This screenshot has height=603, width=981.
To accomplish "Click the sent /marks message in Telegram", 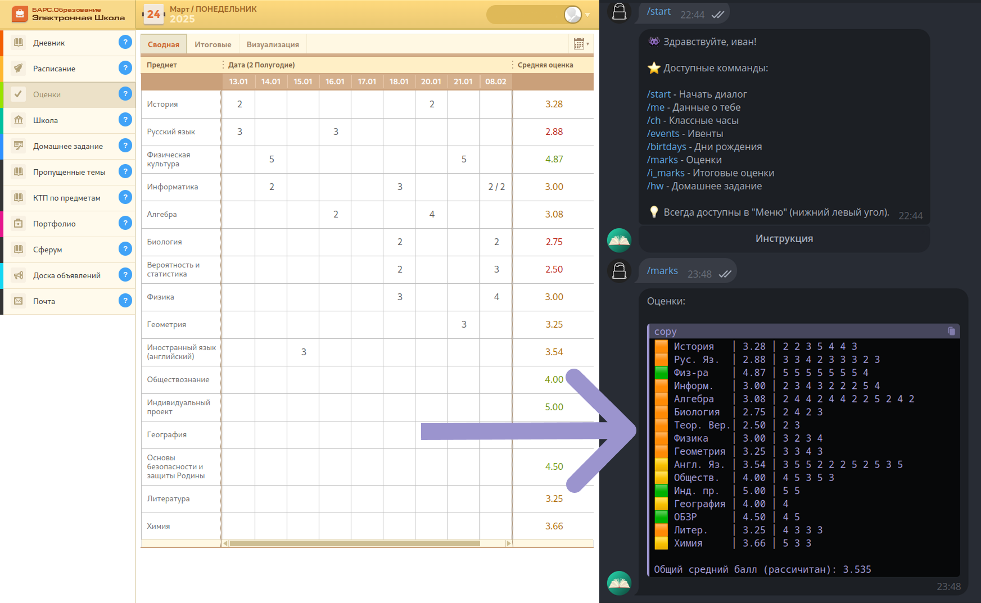I will tap(688, 271).
